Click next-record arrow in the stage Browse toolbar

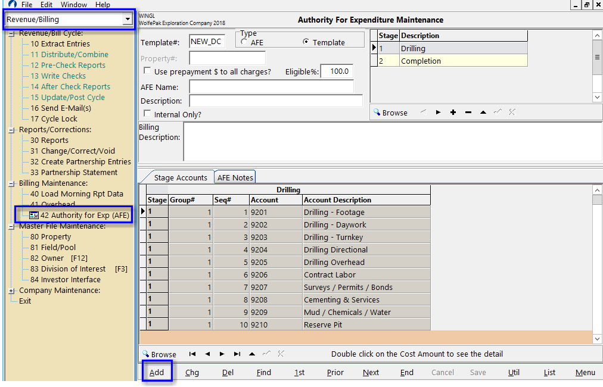click(438, 112)
